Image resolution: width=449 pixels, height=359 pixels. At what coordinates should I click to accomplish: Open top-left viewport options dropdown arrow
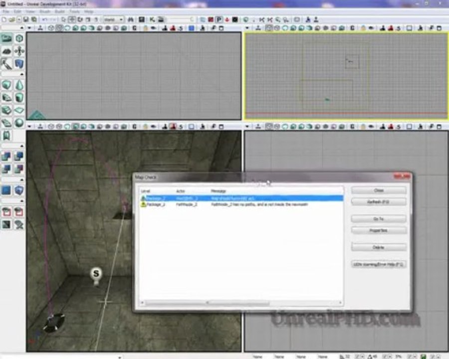click(29, 28)
